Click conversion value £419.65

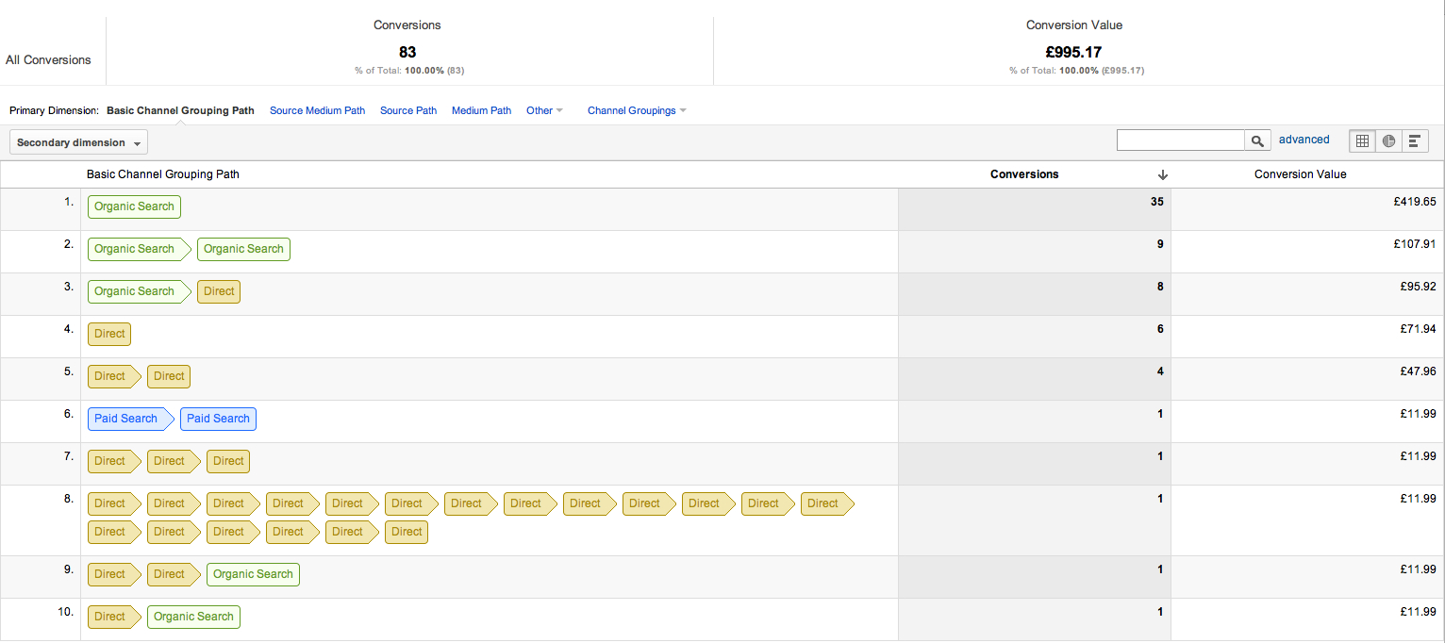tap(1415, 202)
